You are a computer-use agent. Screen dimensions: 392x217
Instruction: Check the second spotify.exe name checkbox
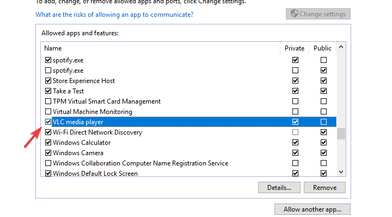48,71
